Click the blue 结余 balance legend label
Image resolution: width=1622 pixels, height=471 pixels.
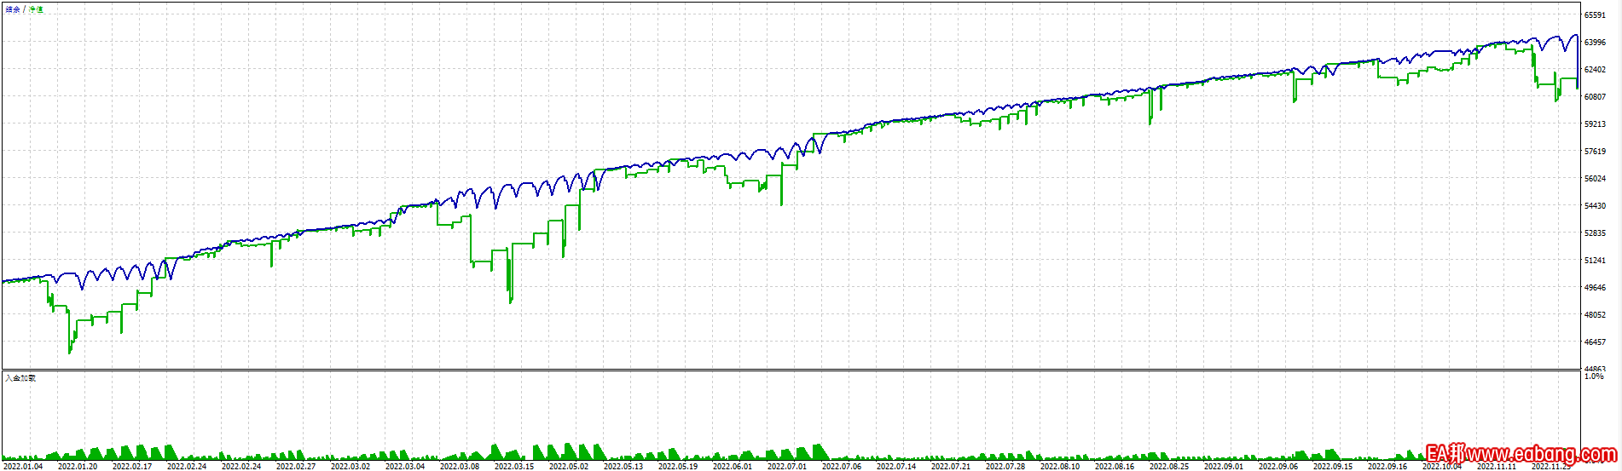point(13,10)
